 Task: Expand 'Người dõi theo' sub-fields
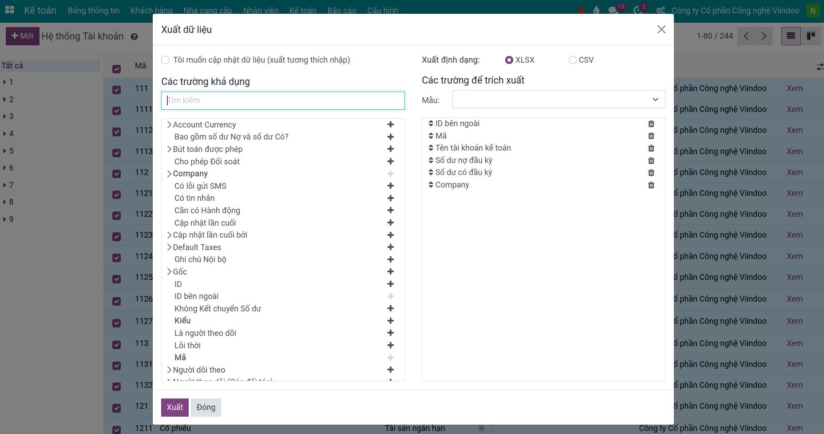tap(169, 370)
